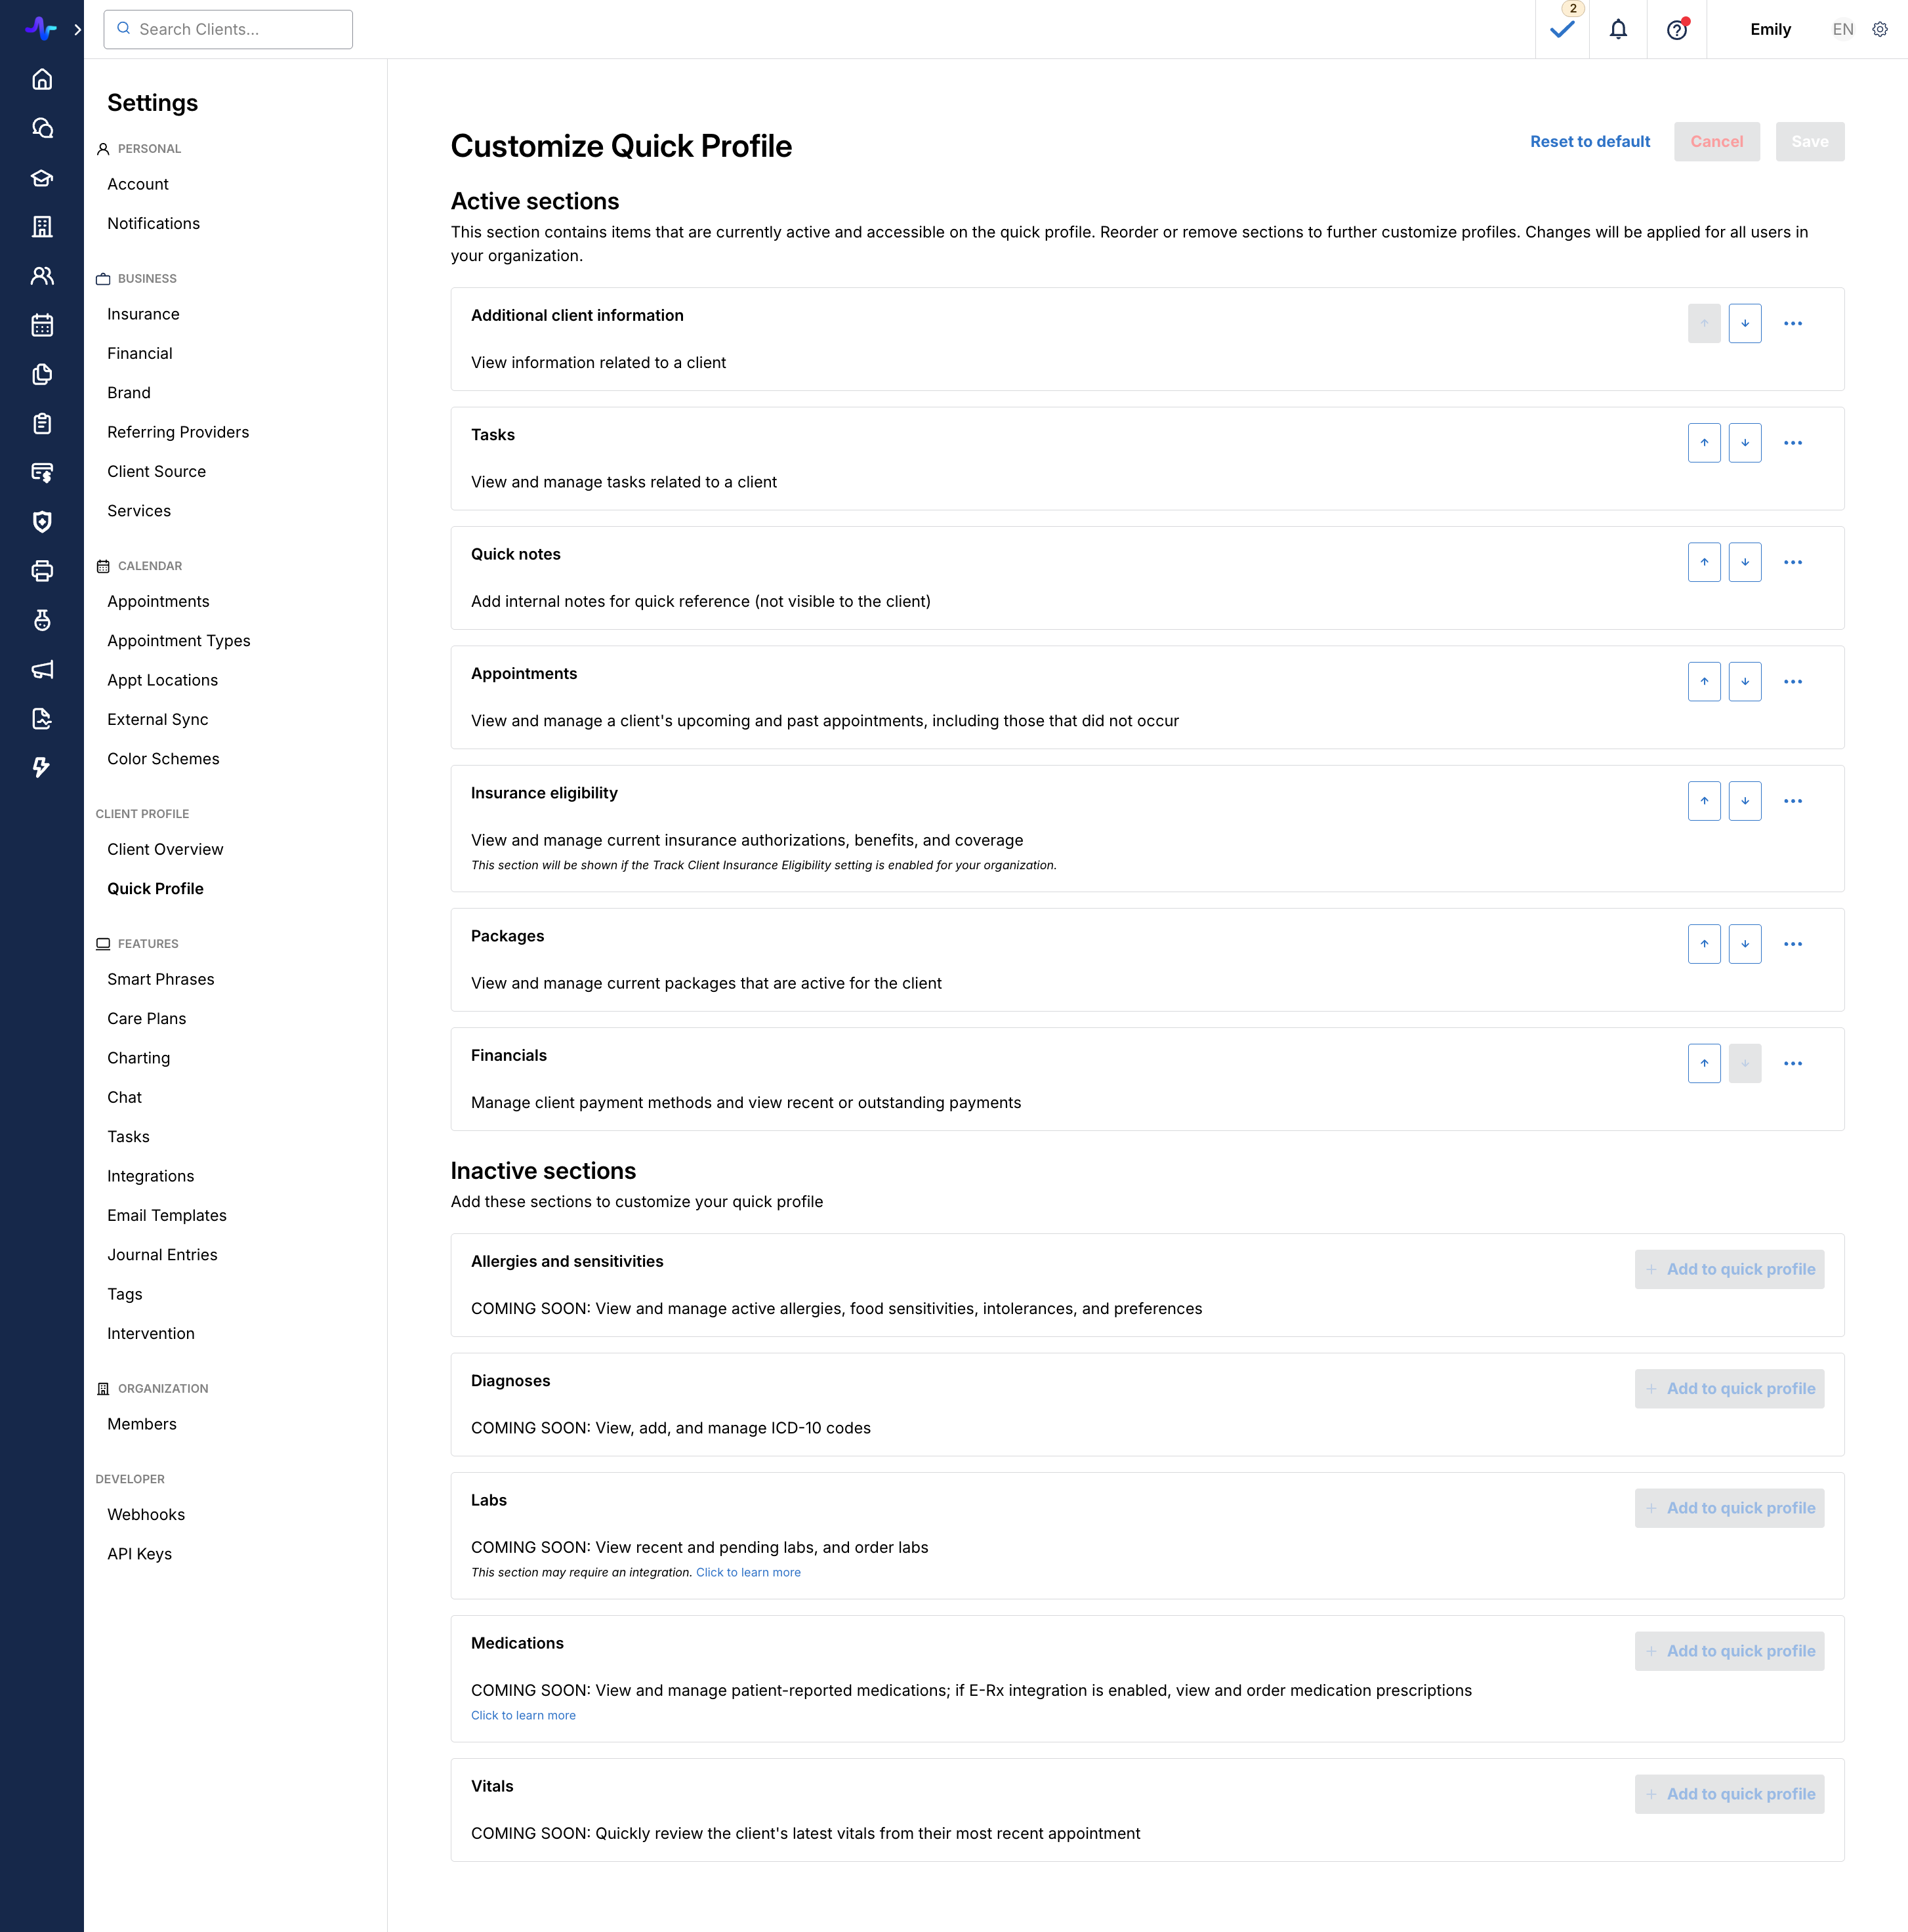The height and width of the screenshot is (1932, 1908).
Task: Open Client Overview settings page
Action: click(165, 849)
